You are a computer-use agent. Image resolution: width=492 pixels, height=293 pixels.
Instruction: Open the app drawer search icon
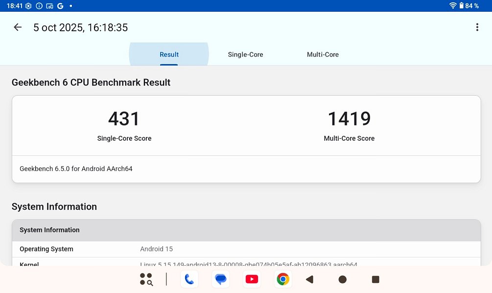coord(146,279)
